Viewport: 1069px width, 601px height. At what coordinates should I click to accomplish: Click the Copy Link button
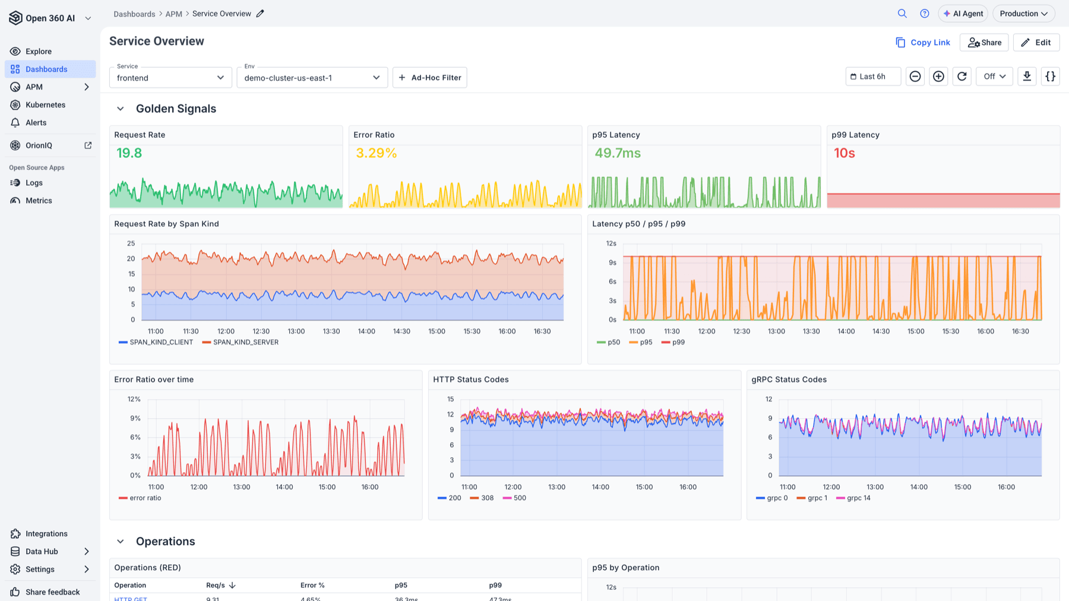point(923,43)
